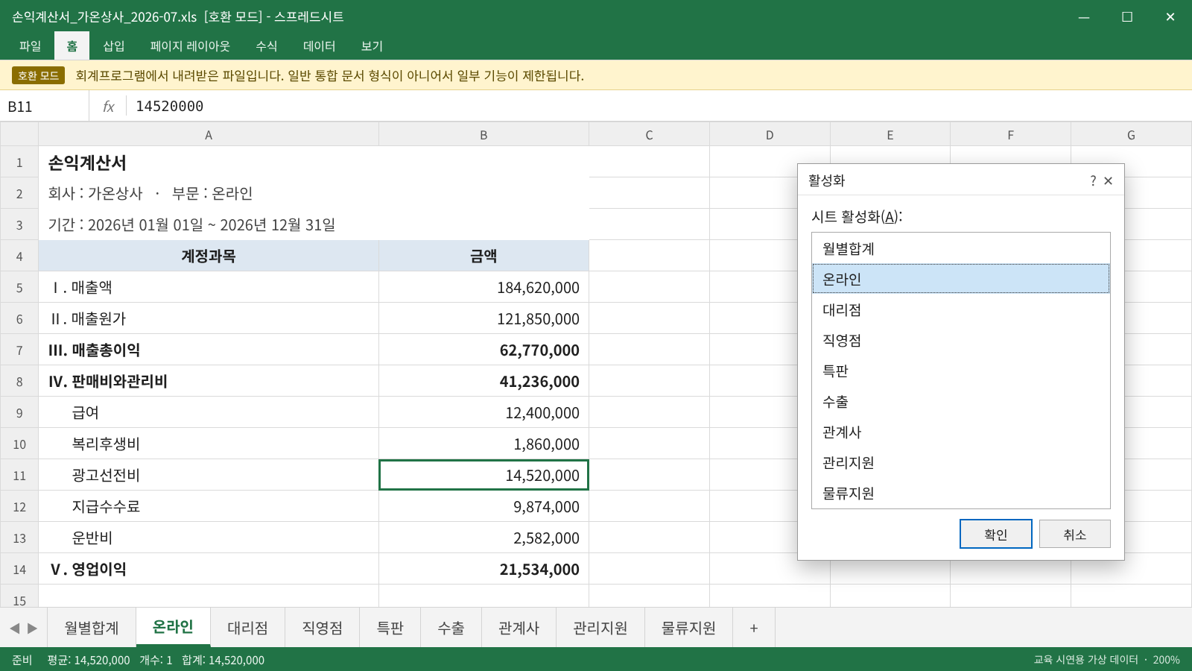Switch to the 대리점 sheet tab
1192x671 pixels.
tap(247, 628)
